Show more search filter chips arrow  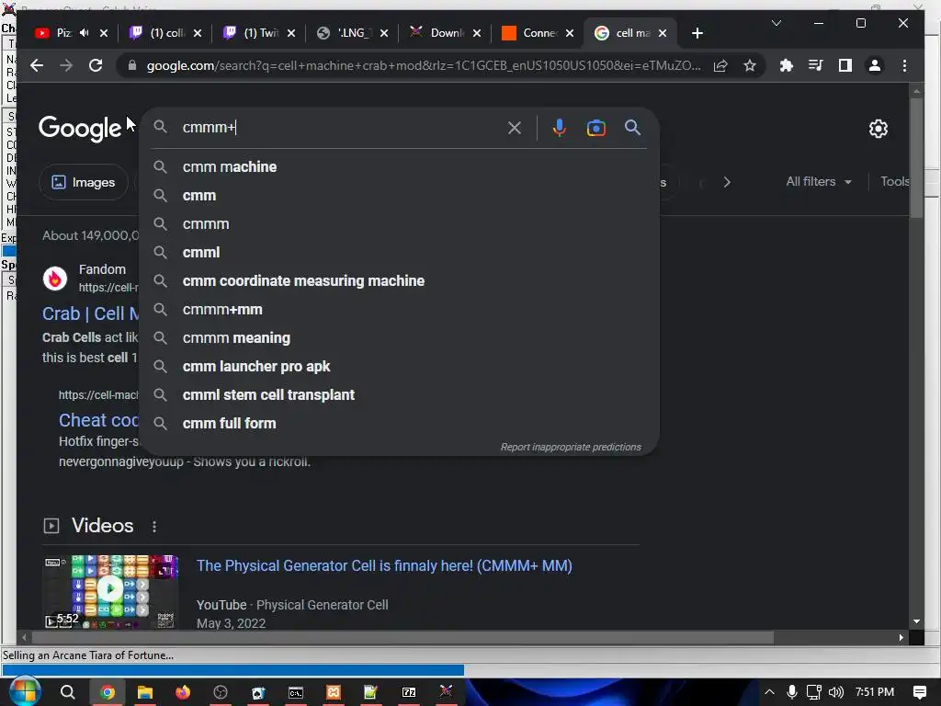pyautogui.click(x=727, y=182)
